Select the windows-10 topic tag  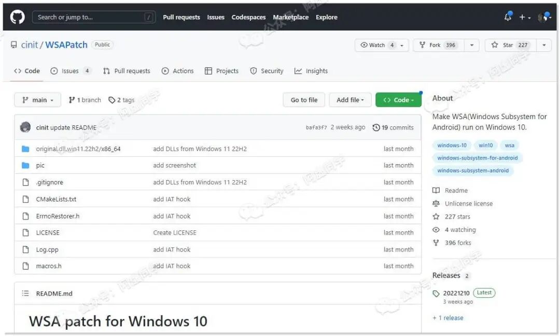point(452,145)
